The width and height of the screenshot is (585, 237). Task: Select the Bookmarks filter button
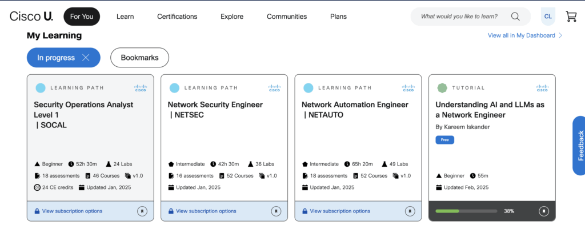click(x=139, y=58)
